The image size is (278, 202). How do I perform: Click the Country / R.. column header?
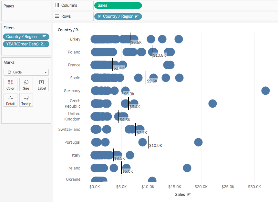coord(69,30)
